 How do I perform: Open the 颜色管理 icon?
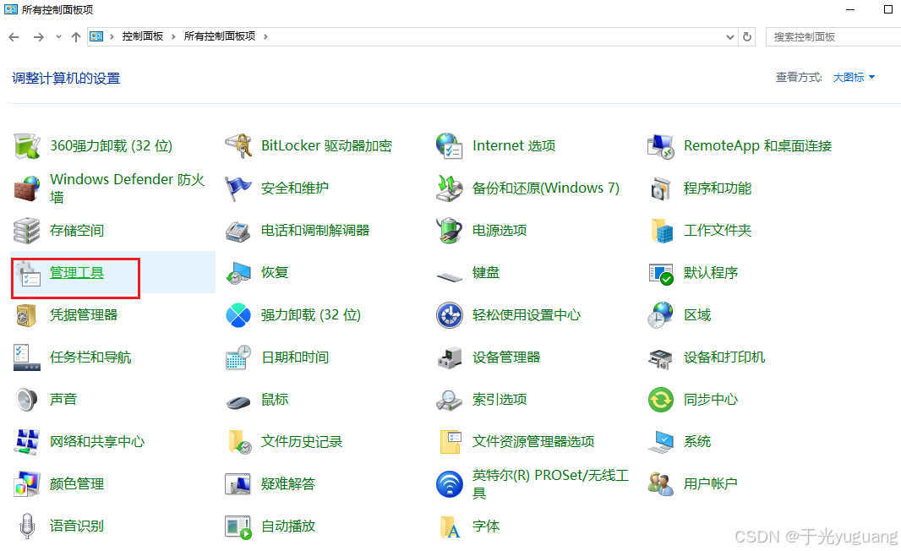coord(27,483)
